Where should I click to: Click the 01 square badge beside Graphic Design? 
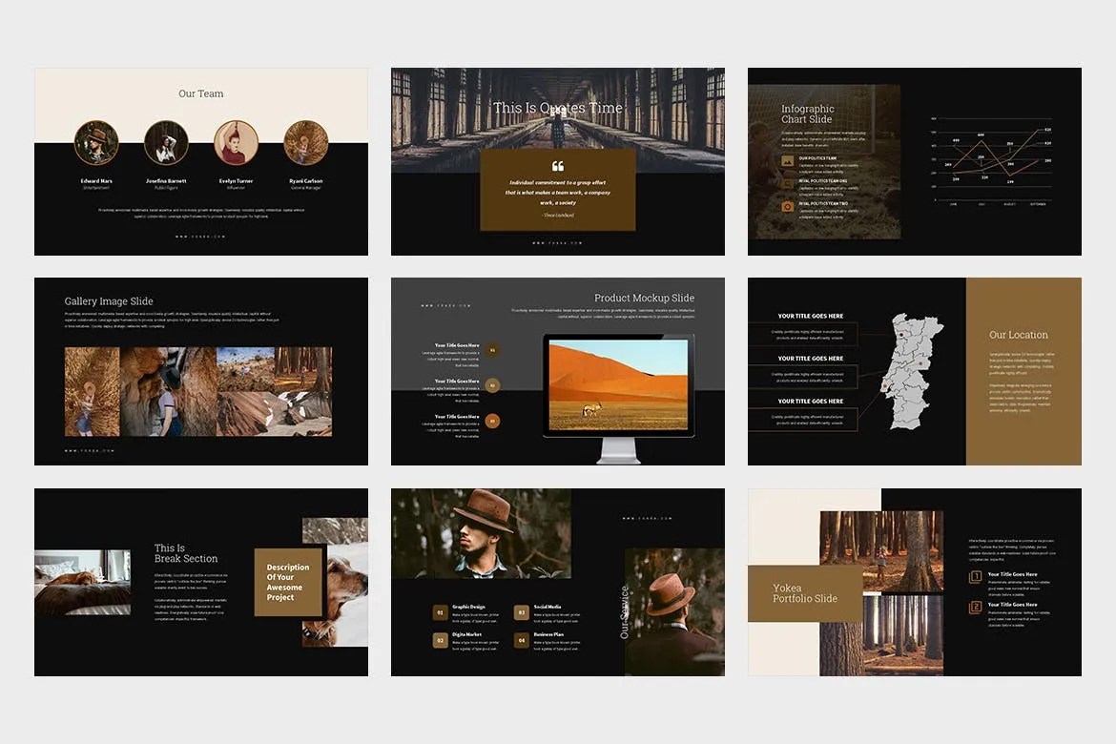[x=440, y=612]
